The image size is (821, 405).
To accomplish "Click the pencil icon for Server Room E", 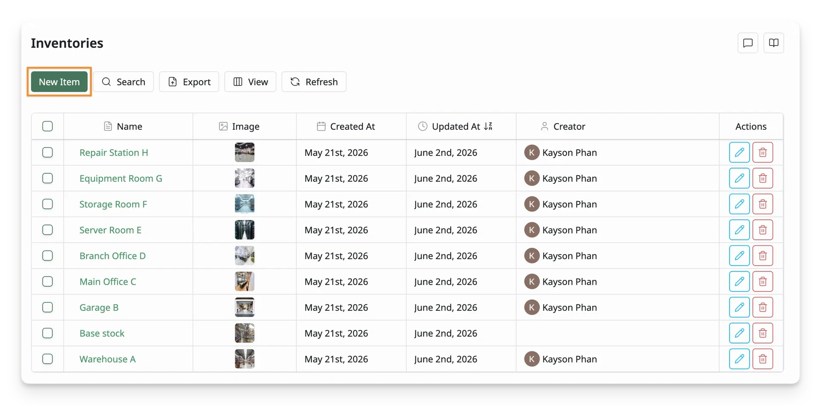I will point(739,230).
